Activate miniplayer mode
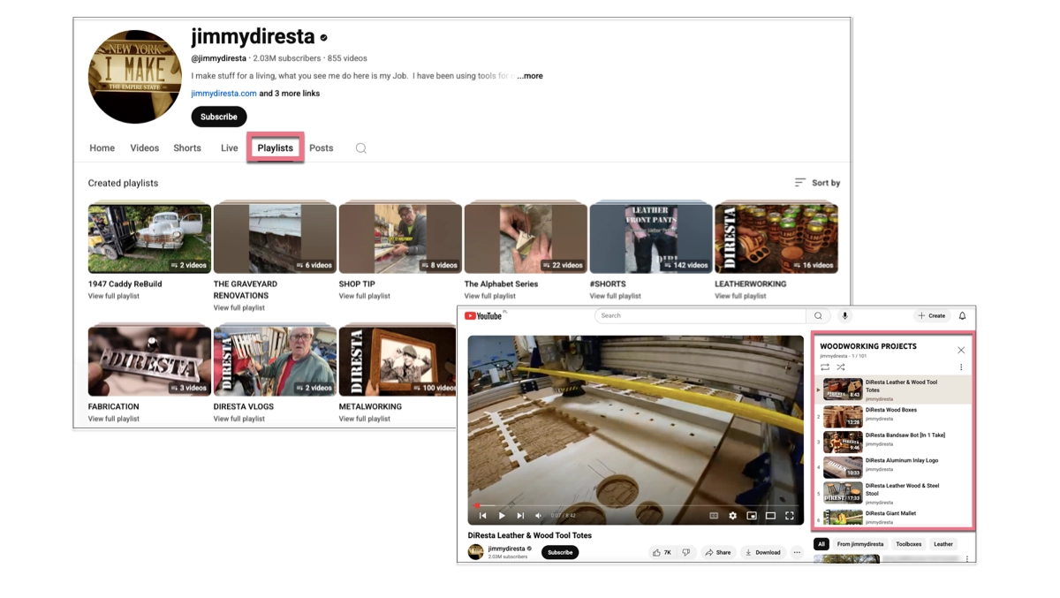Viewport: 1060px width, 598px height. pos(752,516)
